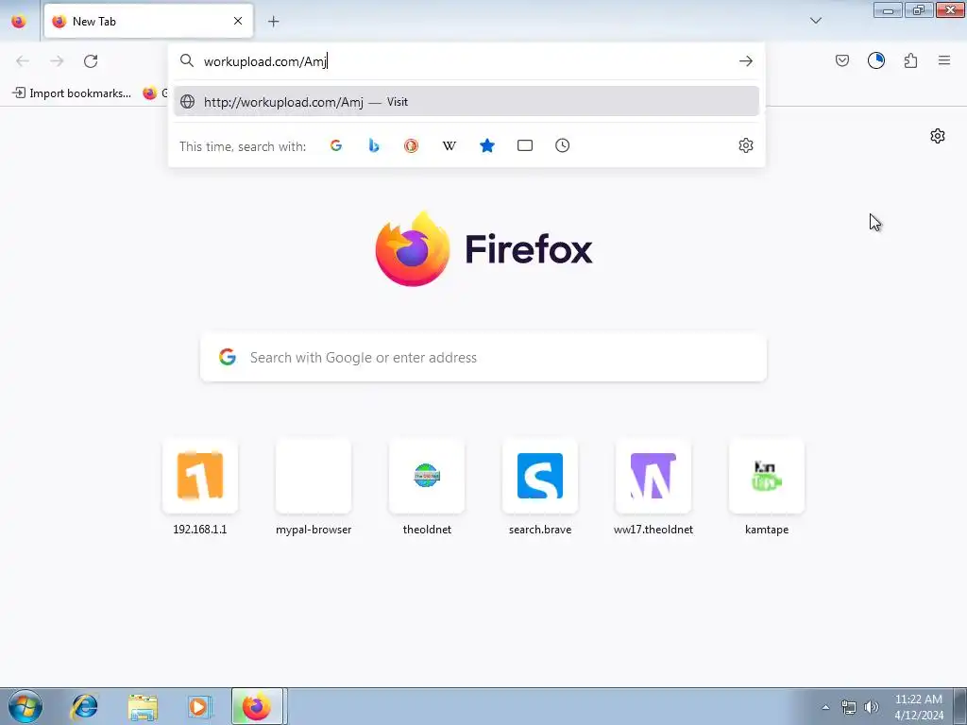The height and width of the screenshot is (725, 967).
Task: Open the network tray icon
Action: (x=849, y=707)
